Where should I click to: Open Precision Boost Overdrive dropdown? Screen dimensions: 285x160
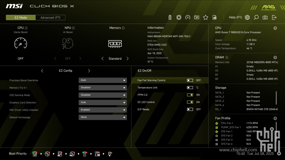tap(103, 80)
